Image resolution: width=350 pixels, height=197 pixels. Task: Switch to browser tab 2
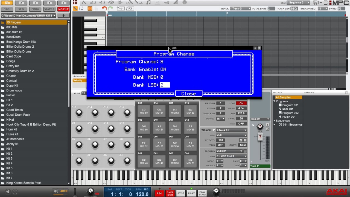point(21,3)
